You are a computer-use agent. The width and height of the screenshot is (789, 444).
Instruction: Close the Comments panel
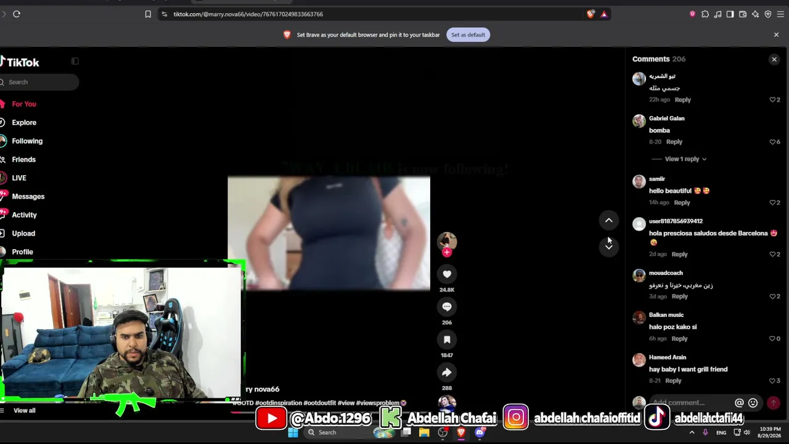click(x=774, y=59)
